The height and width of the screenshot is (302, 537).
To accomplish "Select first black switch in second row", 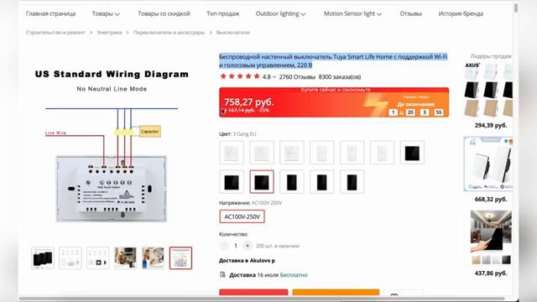I will [x=232, y=182].
